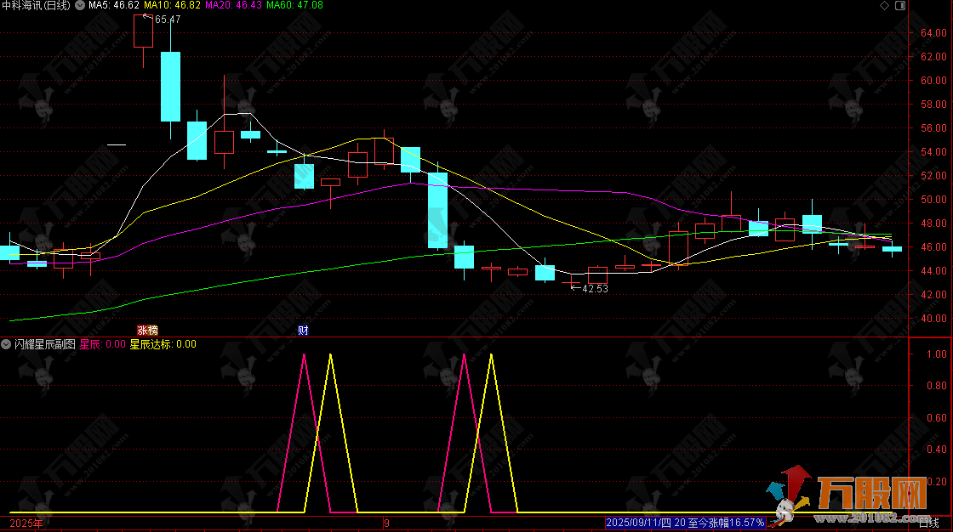Click the 0.60 sub-chart axis label

937,418
